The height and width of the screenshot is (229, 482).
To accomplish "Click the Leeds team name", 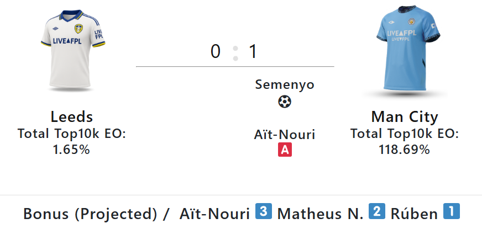I will tap(72, 117).
